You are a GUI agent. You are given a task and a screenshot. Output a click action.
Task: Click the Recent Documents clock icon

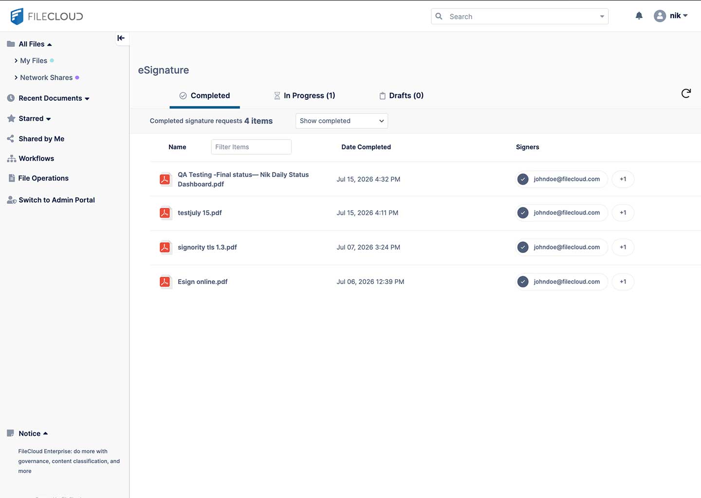[11, 98]
